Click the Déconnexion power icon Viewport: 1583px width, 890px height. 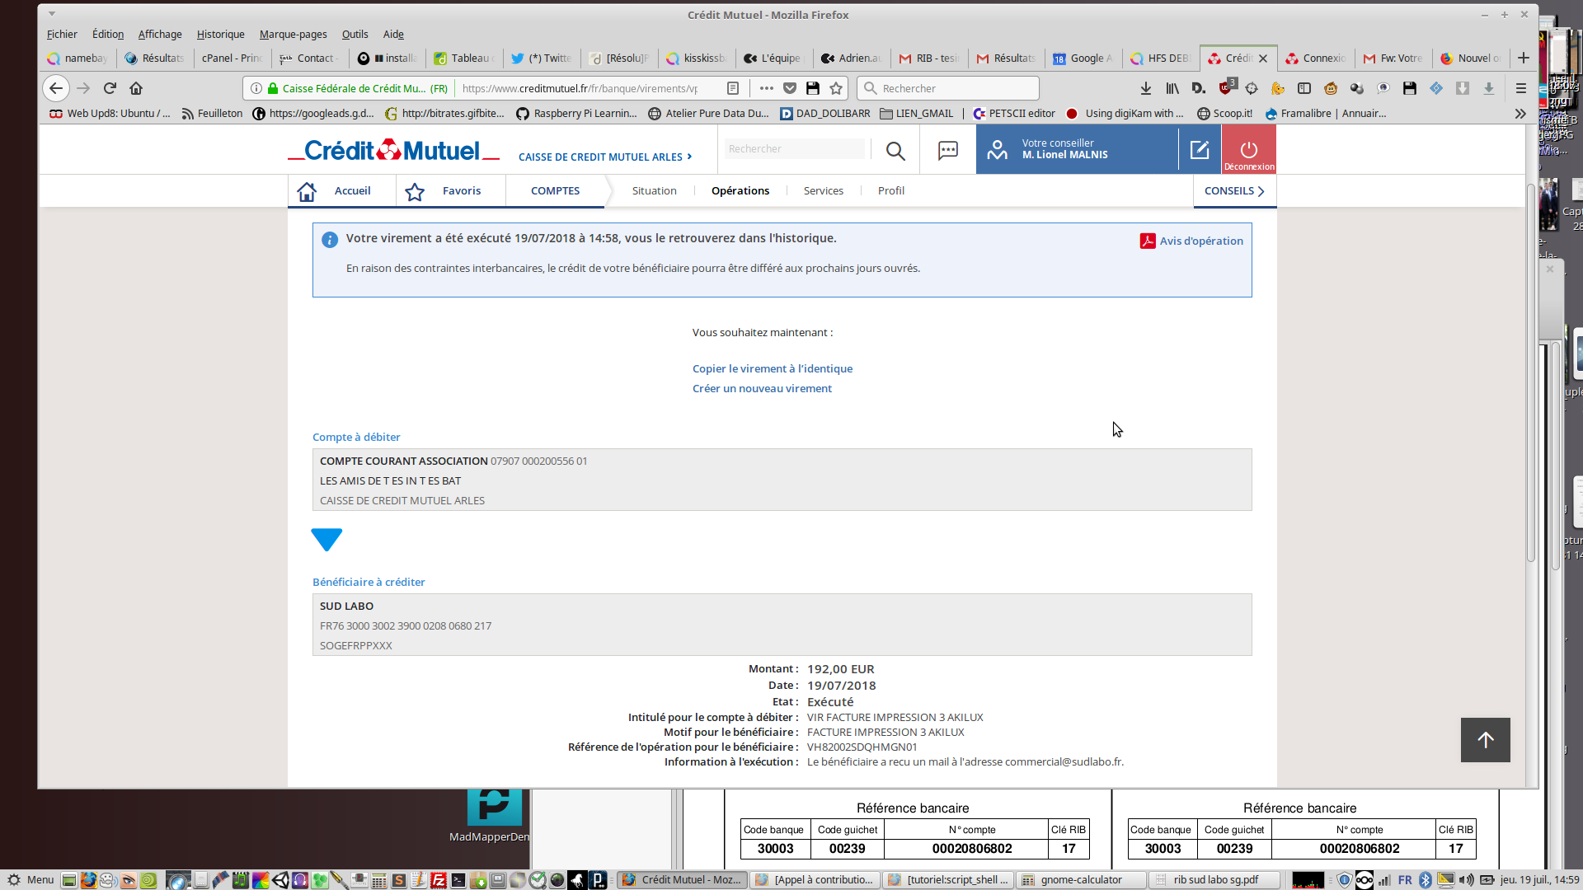coord(1248,149)
